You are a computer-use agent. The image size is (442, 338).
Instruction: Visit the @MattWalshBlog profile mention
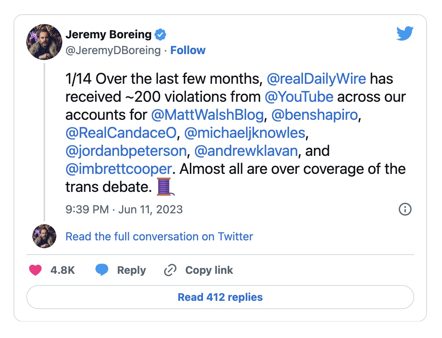pos(207,115)
